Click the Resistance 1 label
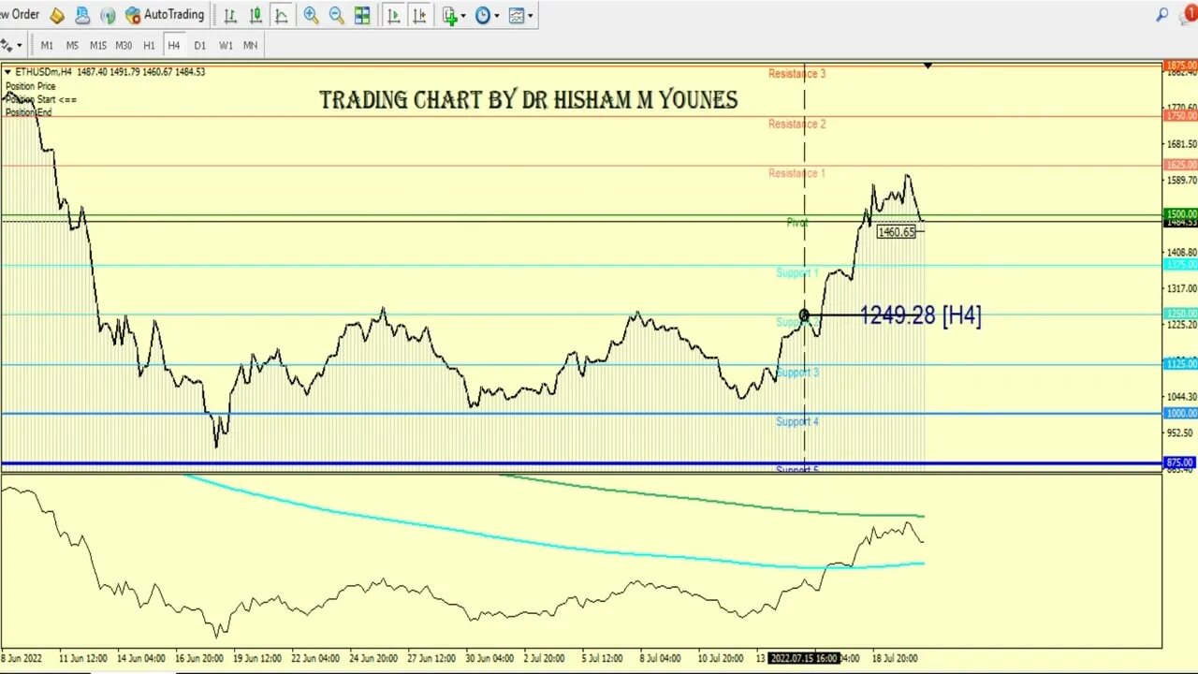 [796, 173]
